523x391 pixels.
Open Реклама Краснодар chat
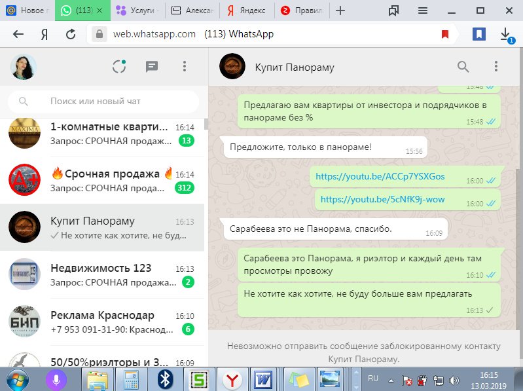tap(102, 322)
